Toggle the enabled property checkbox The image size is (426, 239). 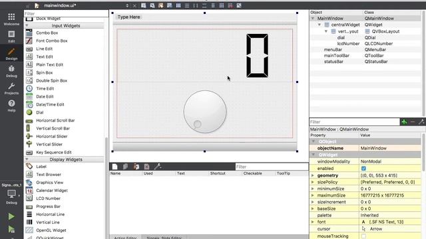click(363, 168)
